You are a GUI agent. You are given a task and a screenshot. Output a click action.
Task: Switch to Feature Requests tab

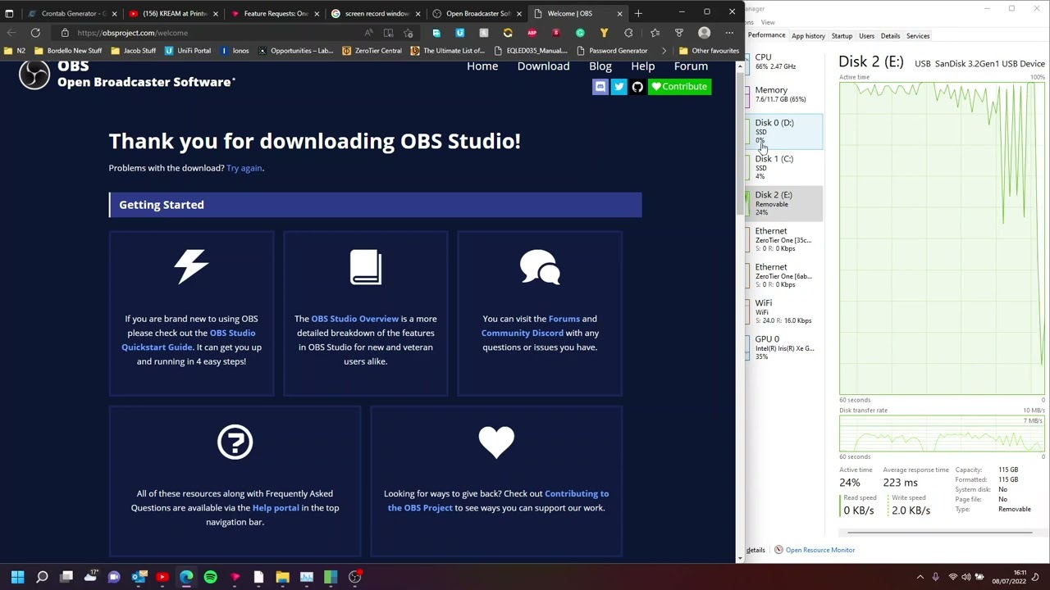[275, 13]
